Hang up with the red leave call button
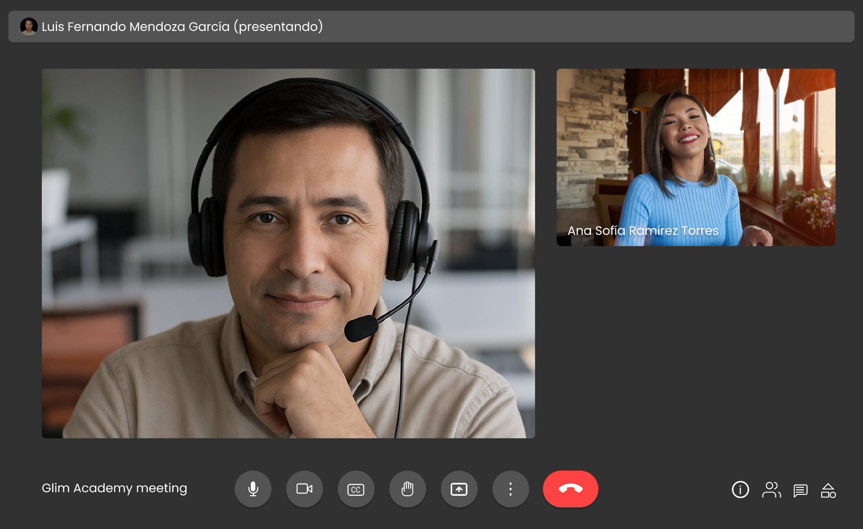 tap(570, 489)
